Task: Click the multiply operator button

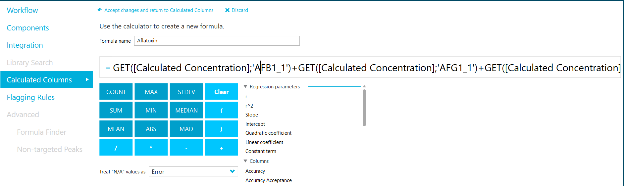Action: click(151, 147)
